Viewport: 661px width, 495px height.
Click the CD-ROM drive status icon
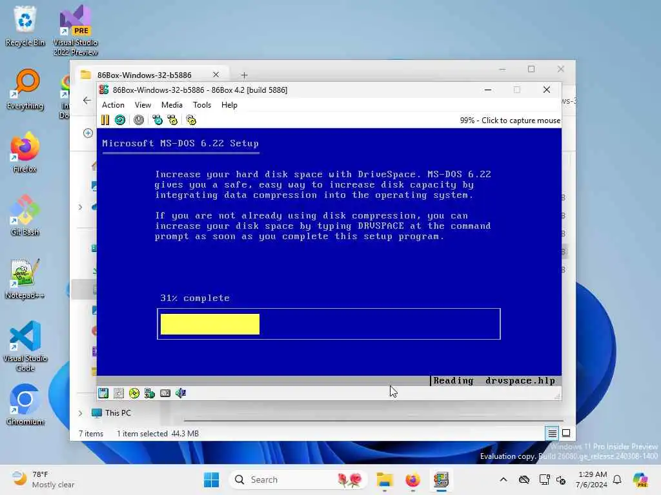(134, 393)
